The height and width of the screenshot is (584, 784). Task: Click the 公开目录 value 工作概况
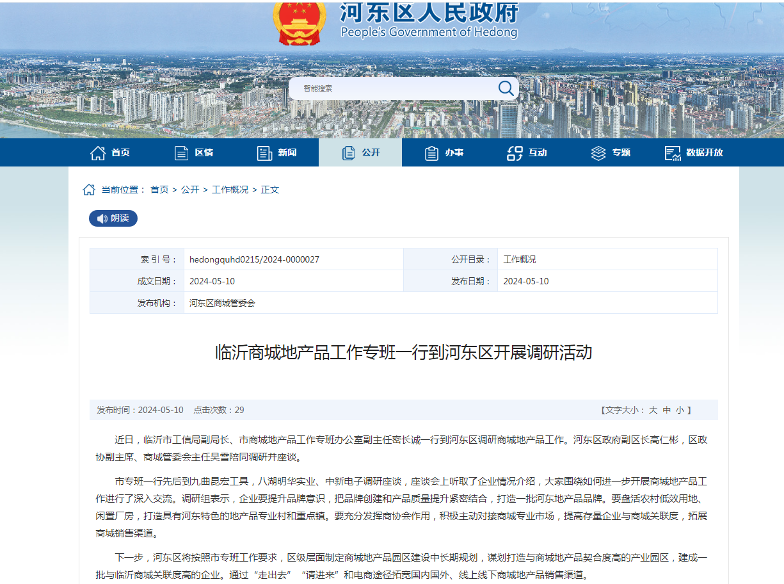(520, 259)
